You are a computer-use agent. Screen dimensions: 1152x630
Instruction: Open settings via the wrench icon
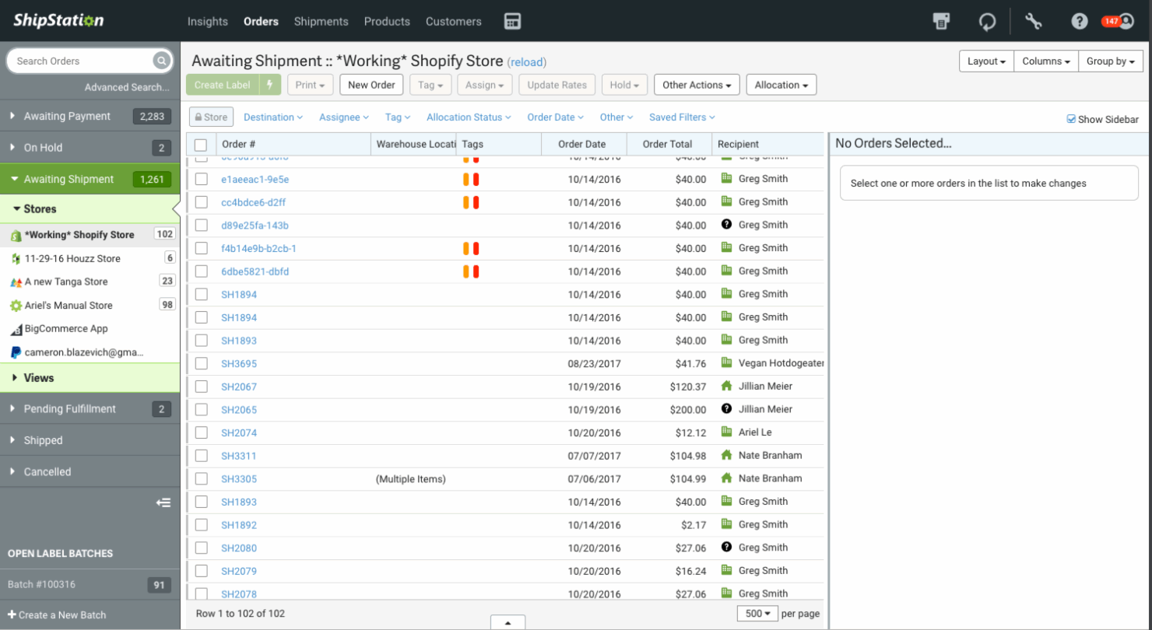tap(1033, 21)
